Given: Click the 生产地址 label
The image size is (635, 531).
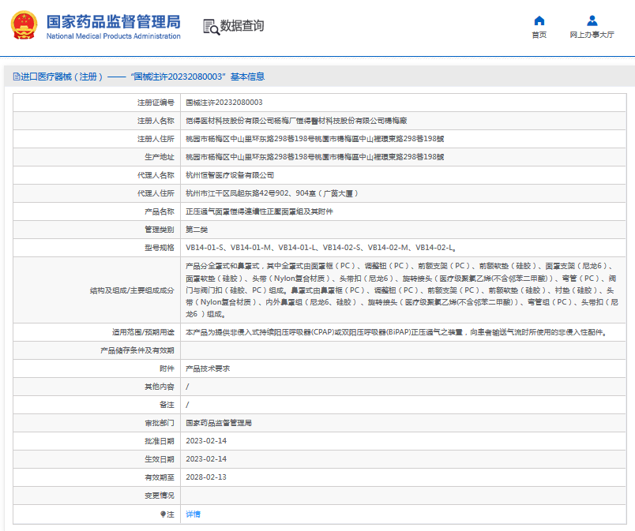Looking at the screenshot, I should (x=160, y=157).
